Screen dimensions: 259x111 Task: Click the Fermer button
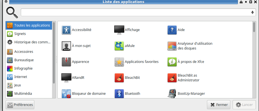(219, 105)
